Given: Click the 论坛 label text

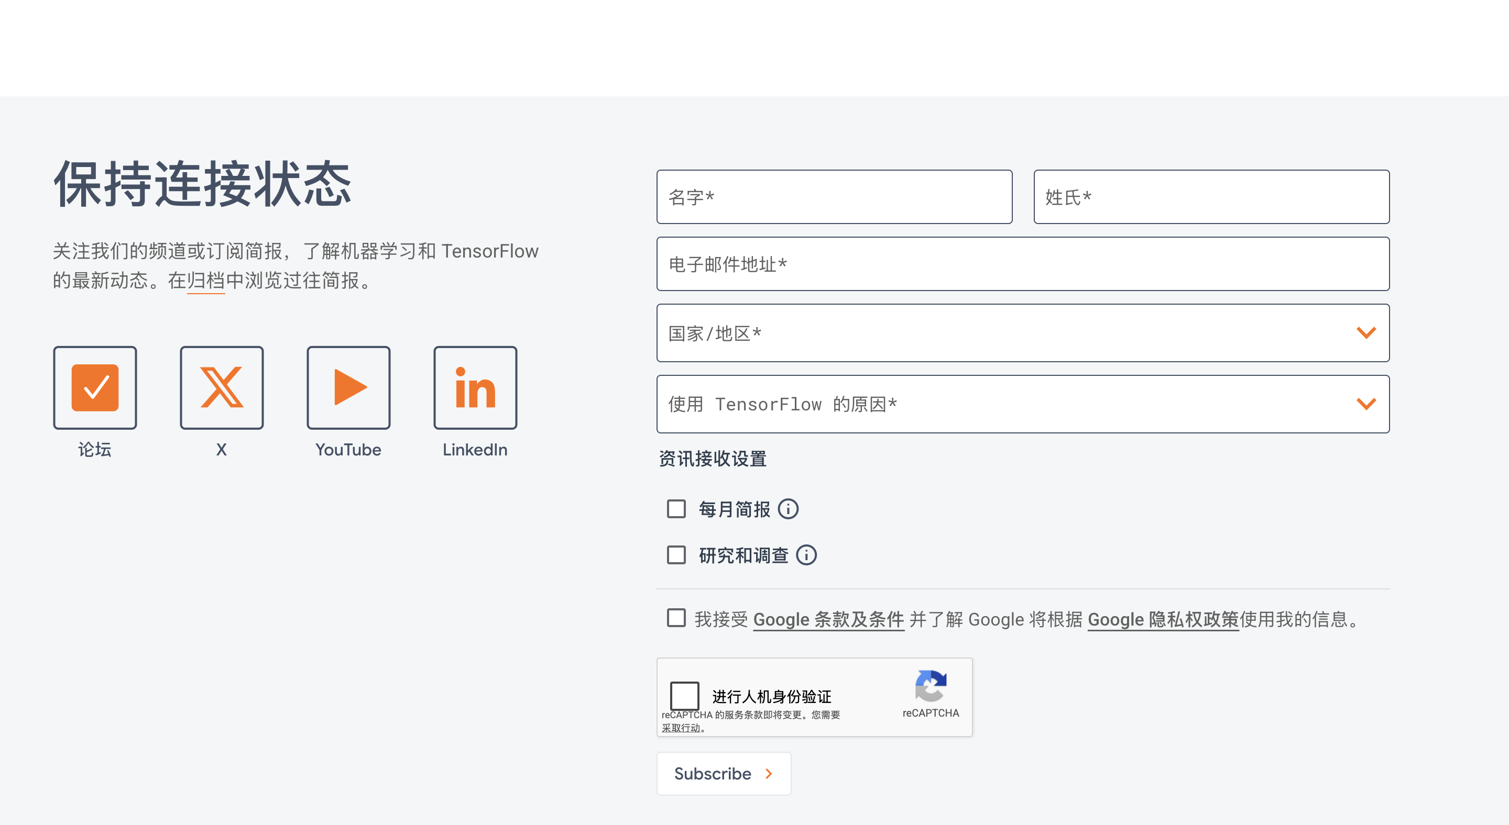Looking at the screenshot, I should (x=95, y=449).
